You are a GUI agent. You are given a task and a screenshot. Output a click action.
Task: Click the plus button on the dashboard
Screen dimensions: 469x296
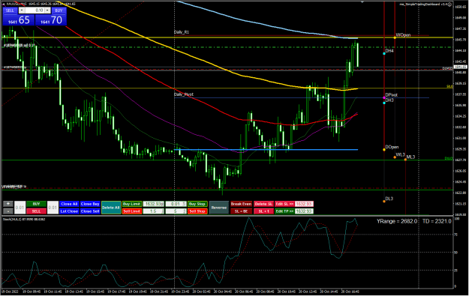pos(8,204)
